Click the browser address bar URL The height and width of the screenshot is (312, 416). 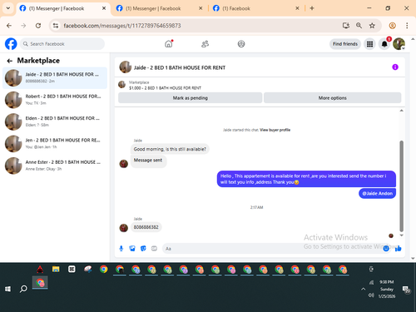(122, 26)
